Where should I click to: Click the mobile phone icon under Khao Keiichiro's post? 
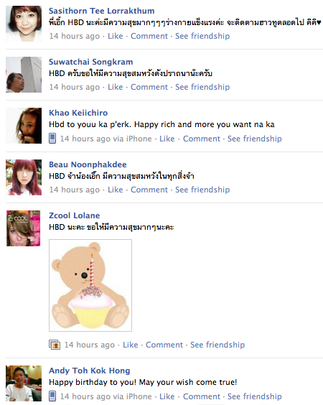(x=52, y=139)
